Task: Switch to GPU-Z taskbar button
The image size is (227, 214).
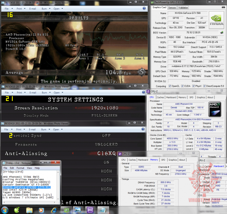Action: [x=66, y=210]
